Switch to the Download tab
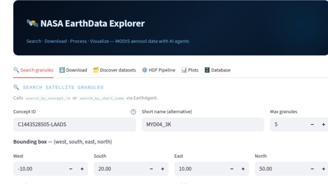Screen dimensions: 328x184 [x=73, y=70]
